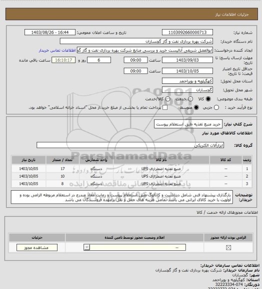Click row 2 UPS item name
The height and width of the screenshot is (289, 262).
tap(161, 176)
